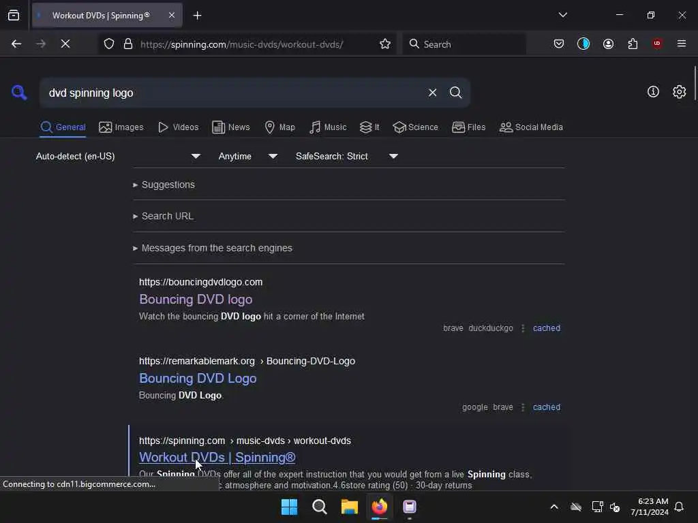Image resolution: width=698 pixels, height=523 pixels.
Task: Open the list all tabs chevron
Action: (x=562, y=15)
